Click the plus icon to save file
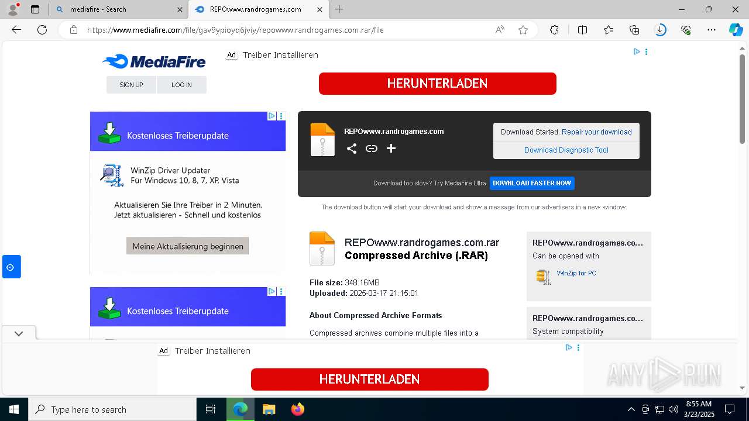 (391, 149)
